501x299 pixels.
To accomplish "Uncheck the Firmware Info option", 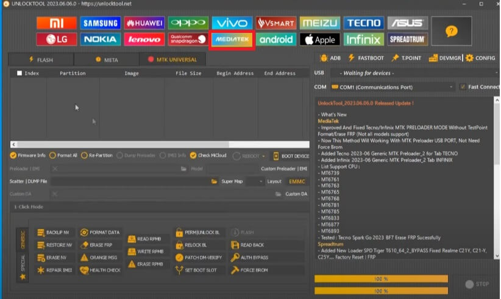I will (13, 155).
